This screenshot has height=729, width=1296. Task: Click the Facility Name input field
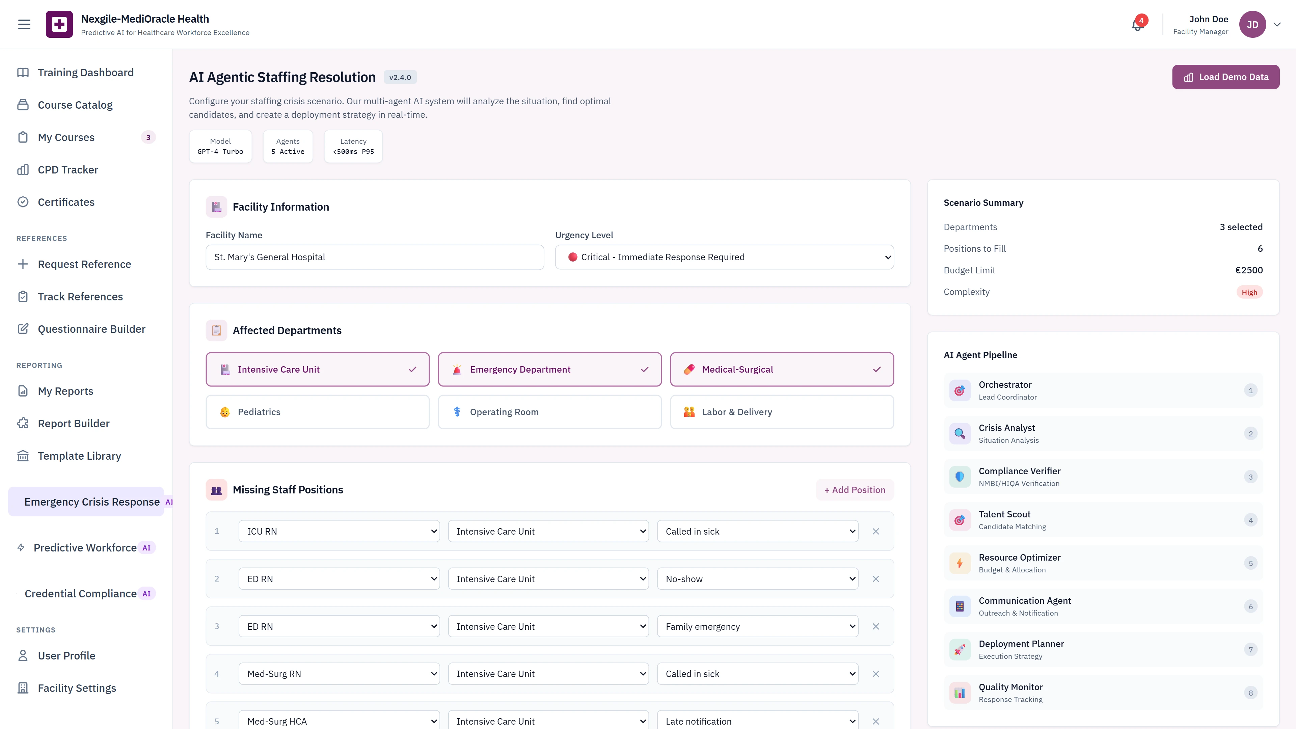(x=374, y=257)
